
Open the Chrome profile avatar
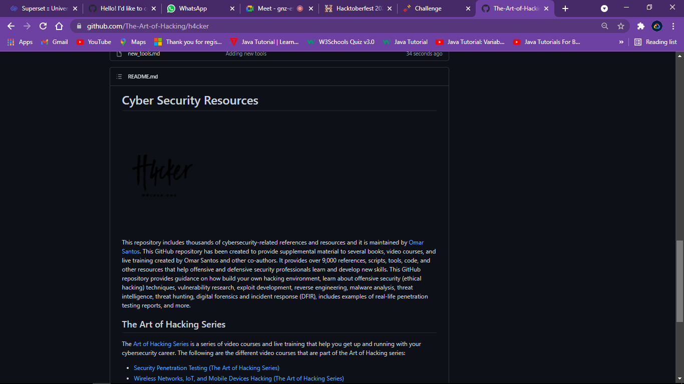tap(657, 26)
